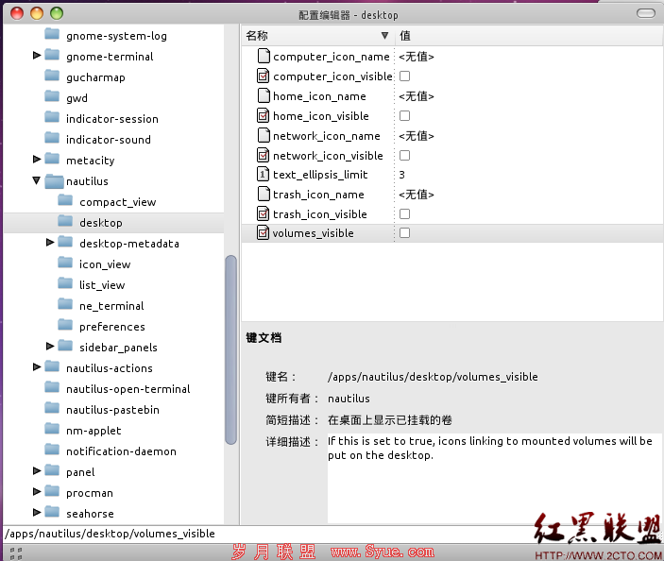664x561 pixels.
Task: Click the gucharmap folder icon
Action: [x=52, y=76]
